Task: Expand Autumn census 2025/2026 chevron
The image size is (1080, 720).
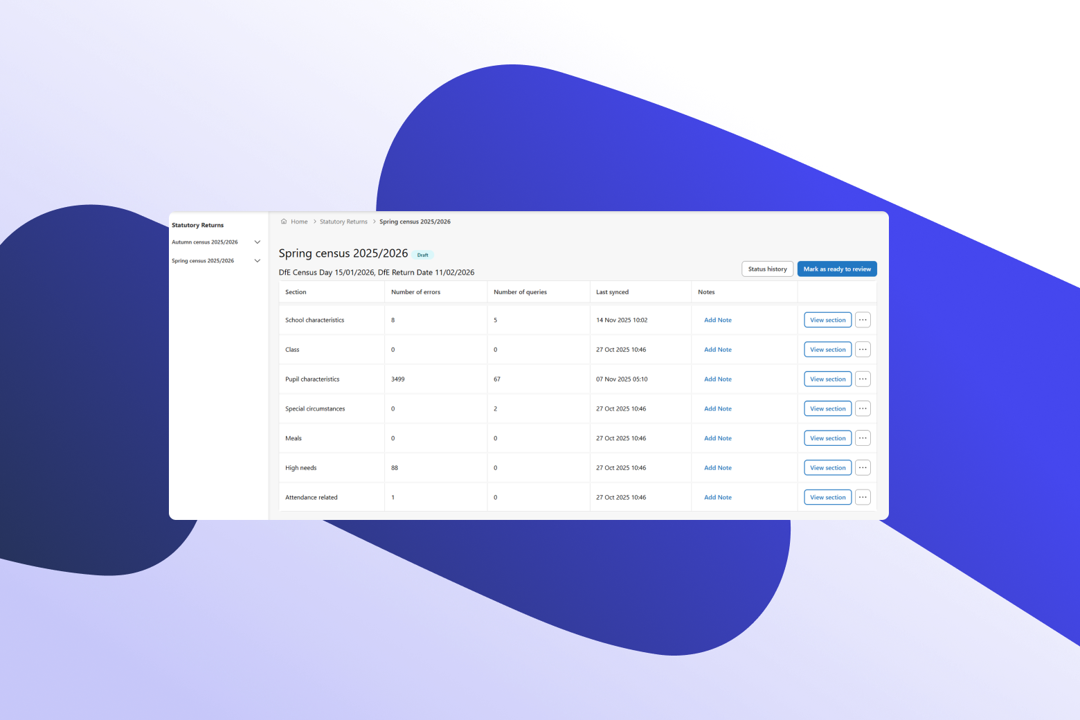Action: pyautogui.click(x=258, y=242)
